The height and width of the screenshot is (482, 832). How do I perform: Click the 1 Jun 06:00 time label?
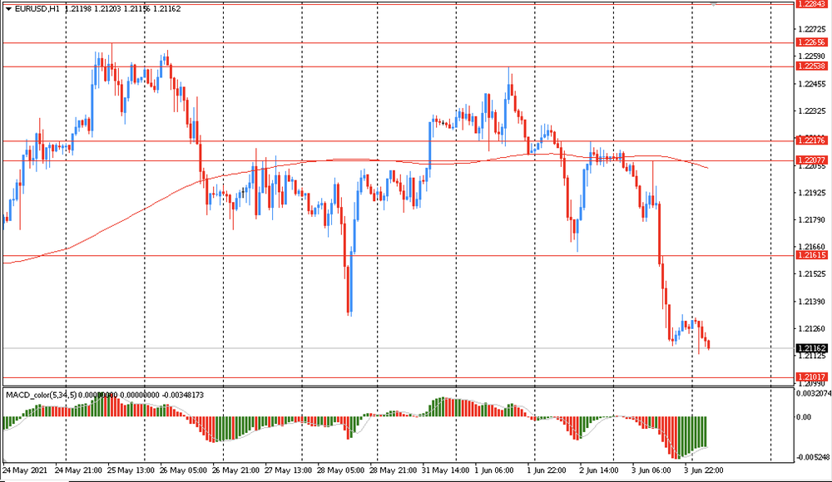[498, 470]
